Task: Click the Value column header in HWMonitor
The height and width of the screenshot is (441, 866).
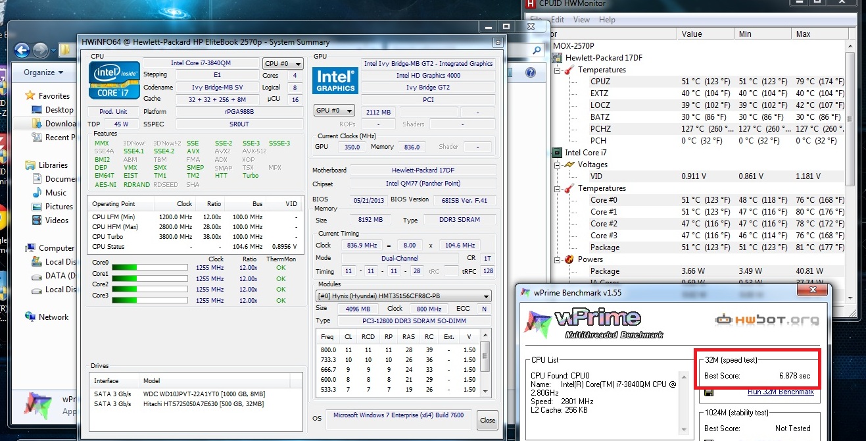Action: [706, 34]
